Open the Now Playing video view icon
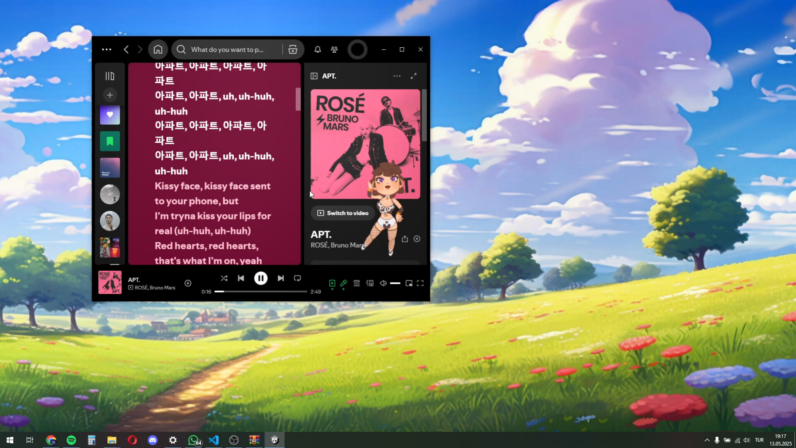Screen dimensions: 796x448 coord(332,283)
